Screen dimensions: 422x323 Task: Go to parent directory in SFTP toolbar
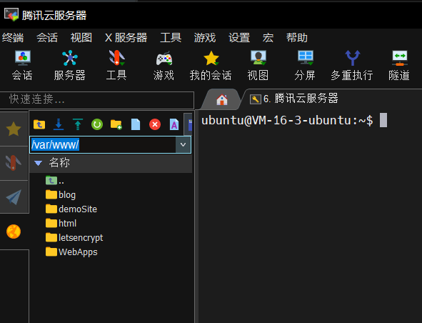[39, 124]
